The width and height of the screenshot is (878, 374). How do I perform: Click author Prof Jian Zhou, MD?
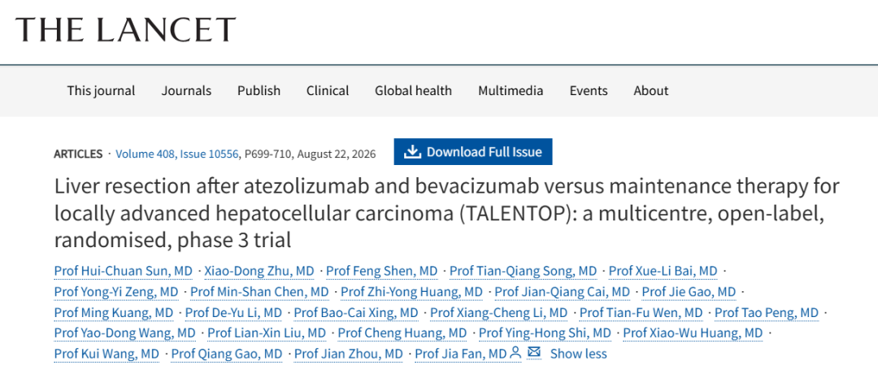(348, 354)
